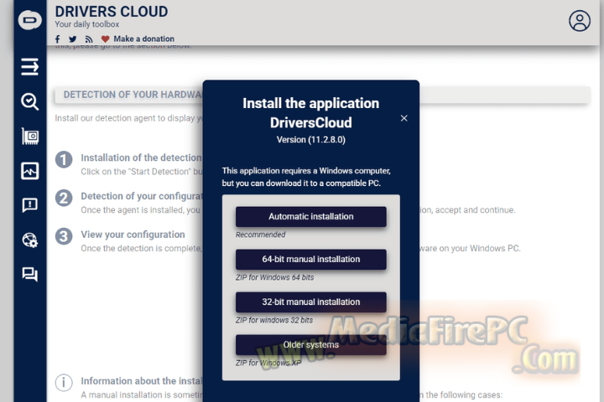Click the 'Your daily toolbox' tagline
The height and width of the screenshot is (402, 604).
click(x=87, y=24)
